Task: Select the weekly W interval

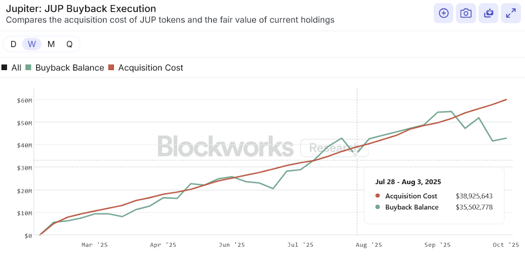Action: (32, 44)
